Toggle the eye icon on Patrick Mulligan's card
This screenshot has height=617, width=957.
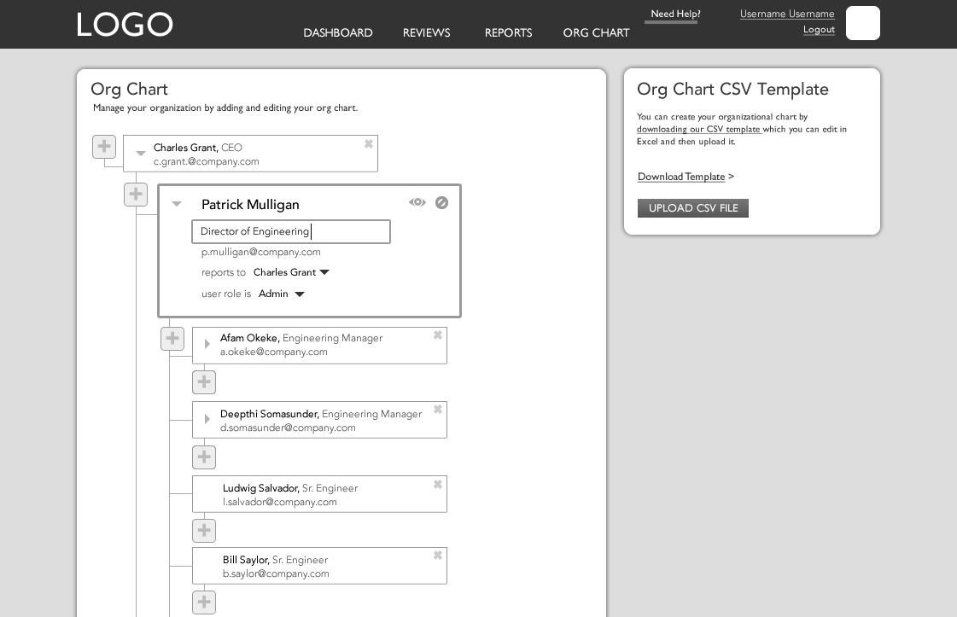(x=417, y=202)
